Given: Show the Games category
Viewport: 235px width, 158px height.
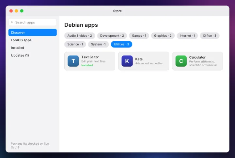Looking at the screenshot, I should click(x=139, y=36).
